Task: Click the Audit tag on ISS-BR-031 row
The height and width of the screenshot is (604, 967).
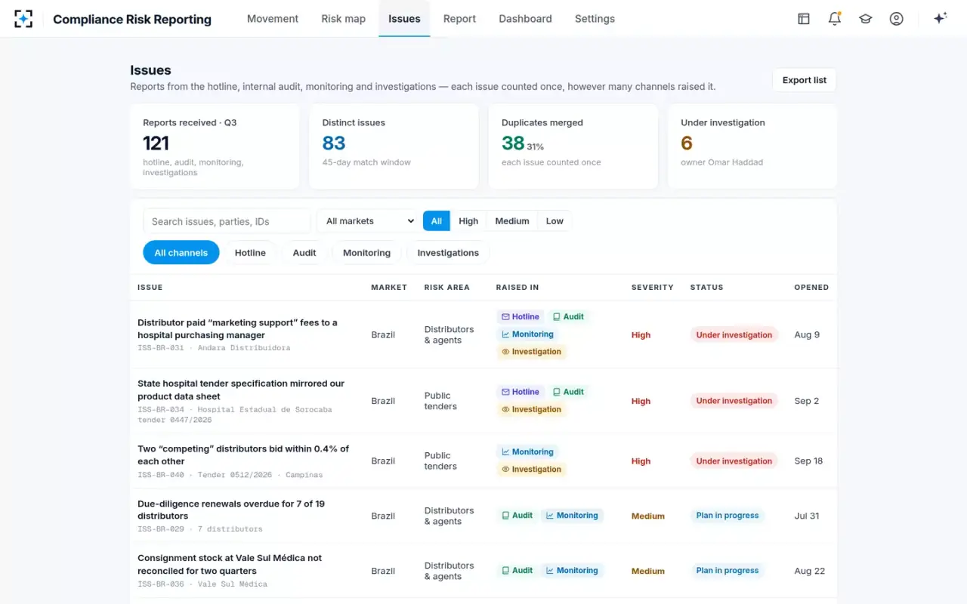Action: point(568,317)
